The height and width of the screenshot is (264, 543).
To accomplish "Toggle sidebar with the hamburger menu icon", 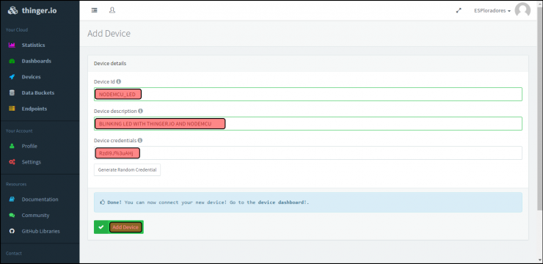I will (x=94, y=10).
